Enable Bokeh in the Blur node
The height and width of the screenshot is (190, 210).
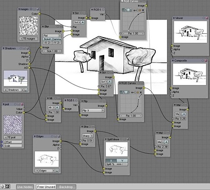48,39
